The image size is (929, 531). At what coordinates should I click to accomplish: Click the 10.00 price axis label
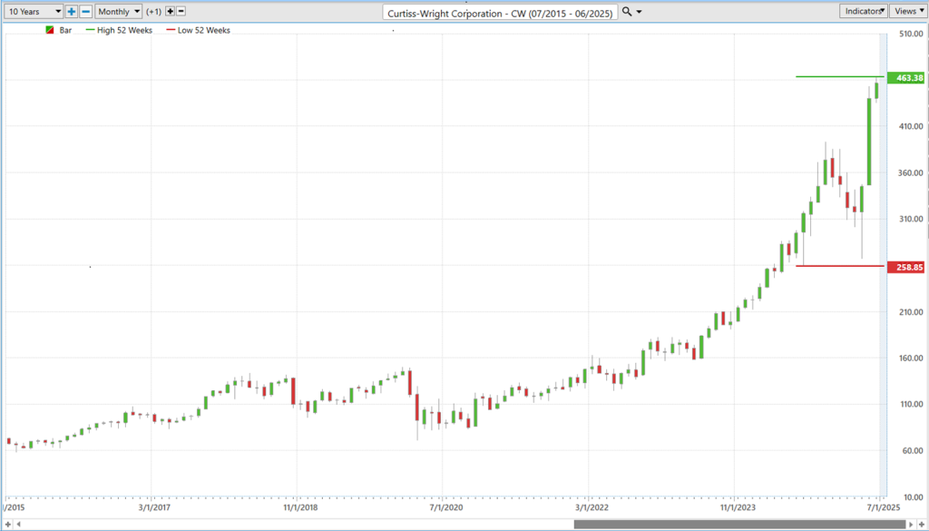tap(911, 497)
